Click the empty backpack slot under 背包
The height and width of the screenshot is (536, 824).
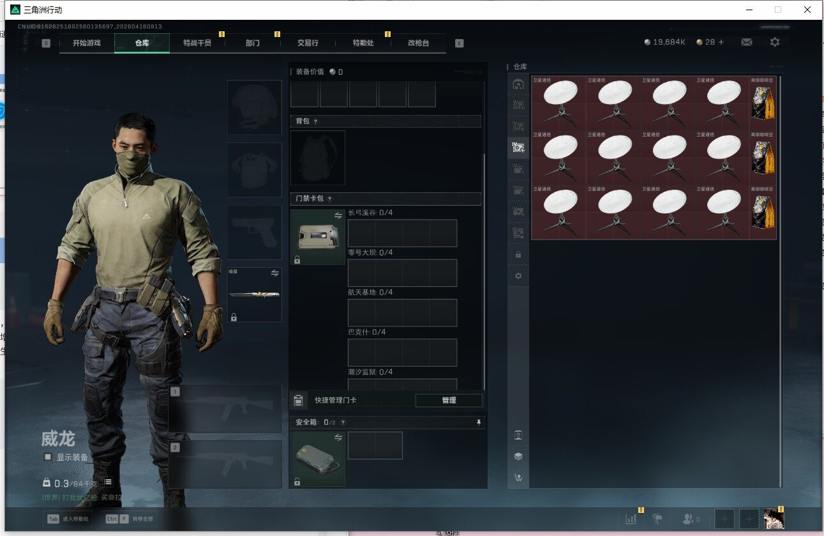point(318,158)
